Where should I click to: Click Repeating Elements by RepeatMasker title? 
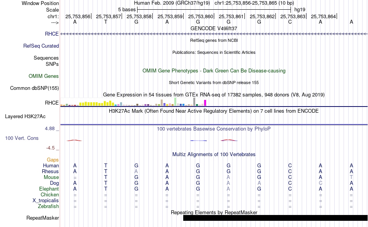(214, 212)
